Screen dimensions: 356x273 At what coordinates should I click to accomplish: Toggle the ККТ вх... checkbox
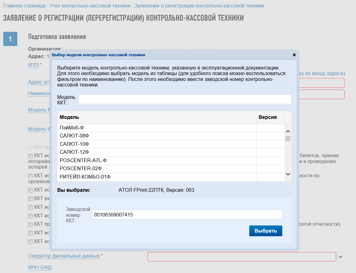pos(30,199)
